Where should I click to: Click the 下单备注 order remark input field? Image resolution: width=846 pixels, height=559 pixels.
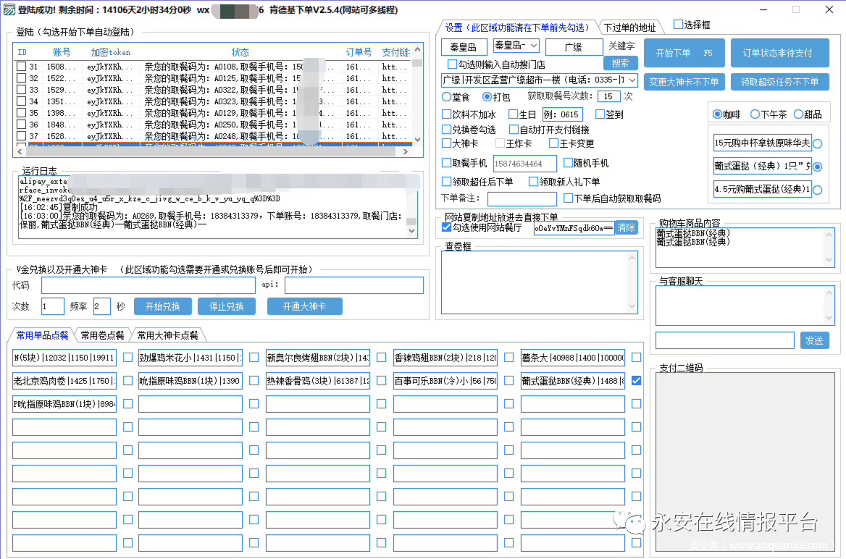coord(522,198)
